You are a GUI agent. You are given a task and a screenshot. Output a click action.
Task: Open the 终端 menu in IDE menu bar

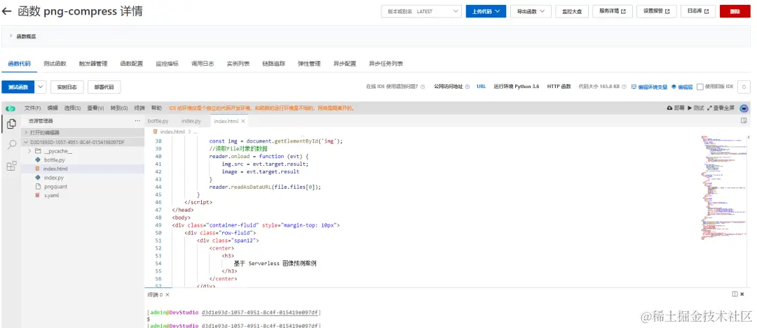[139, 108]
